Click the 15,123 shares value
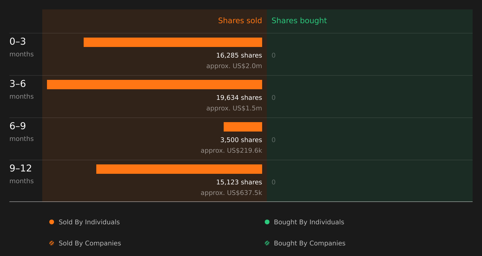This screenshot has width=482, height=256. pos(239,182)
